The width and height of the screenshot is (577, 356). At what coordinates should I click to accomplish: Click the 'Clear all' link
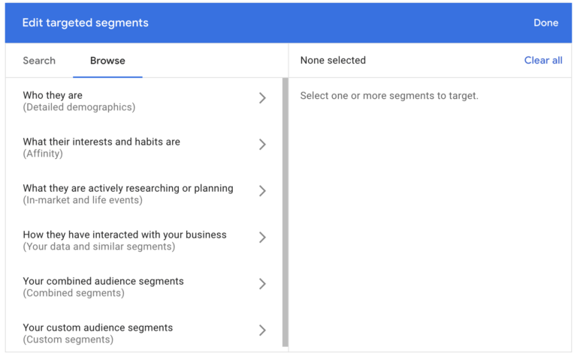point(542,61)
